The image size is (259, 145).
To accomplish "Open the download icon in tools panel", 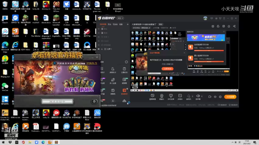I will [x=113, y=101].
